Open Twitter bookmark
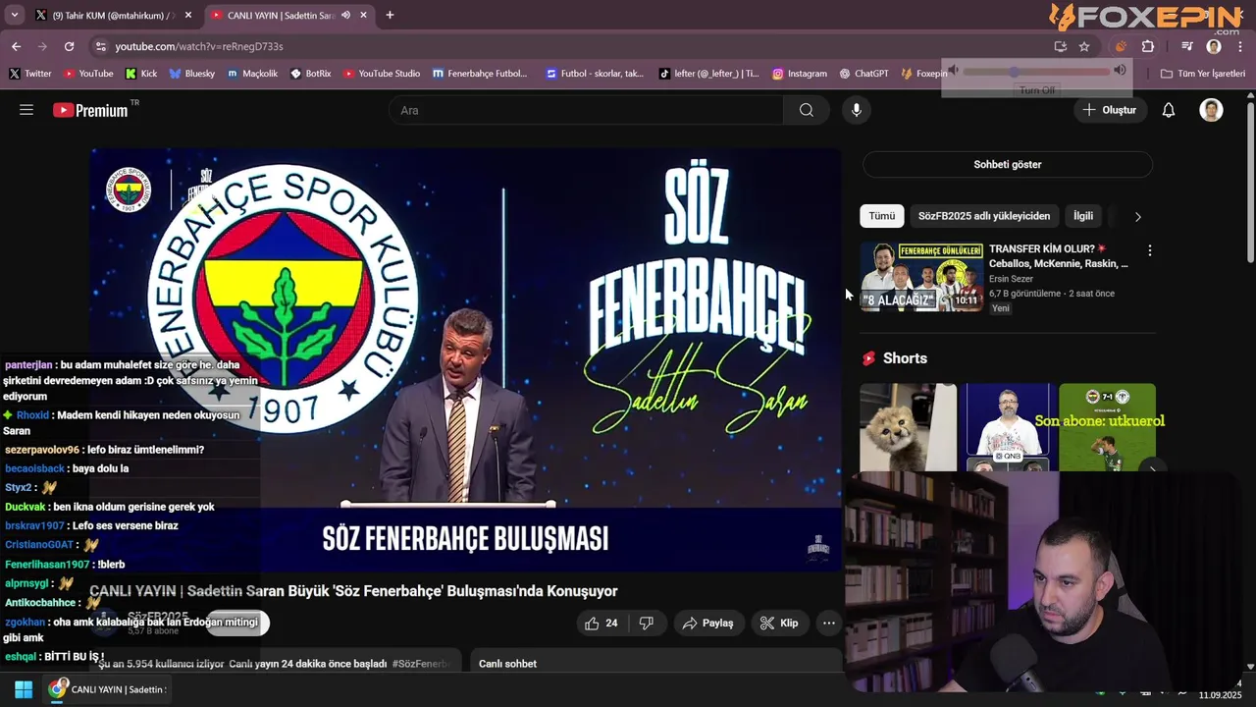This screenshot has width=1256, height=707. 30,74
